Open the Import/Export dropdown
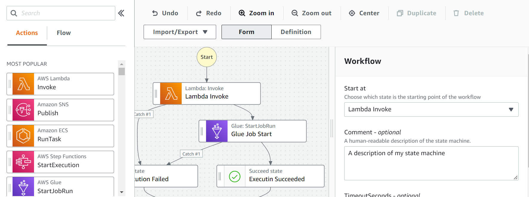The width and height of the screenshot is (529, 197). (180, 32)
